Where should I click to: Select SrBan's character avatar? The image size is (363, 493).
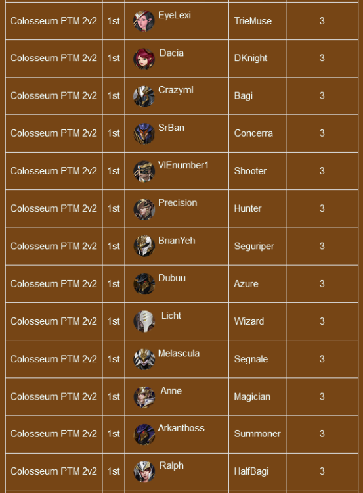(144, 133)
